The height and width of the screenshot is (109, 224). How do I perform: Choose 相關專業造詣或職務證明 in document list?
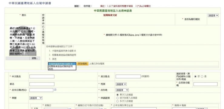pyautogui.click(x=61, y=66)
